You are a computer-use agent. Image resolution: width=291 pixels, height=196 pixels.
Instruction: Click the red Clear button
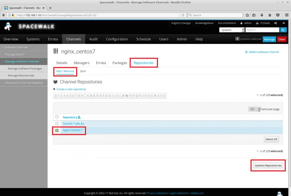282,39
